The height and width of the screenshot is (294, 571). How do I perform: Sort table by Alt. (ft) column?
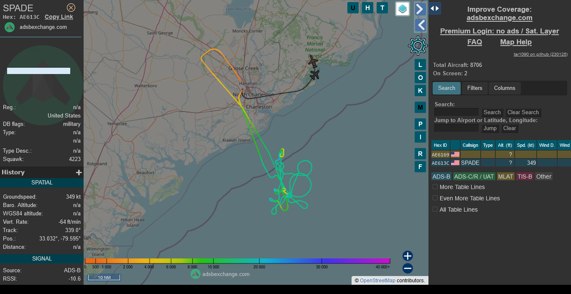coord(505,145)
